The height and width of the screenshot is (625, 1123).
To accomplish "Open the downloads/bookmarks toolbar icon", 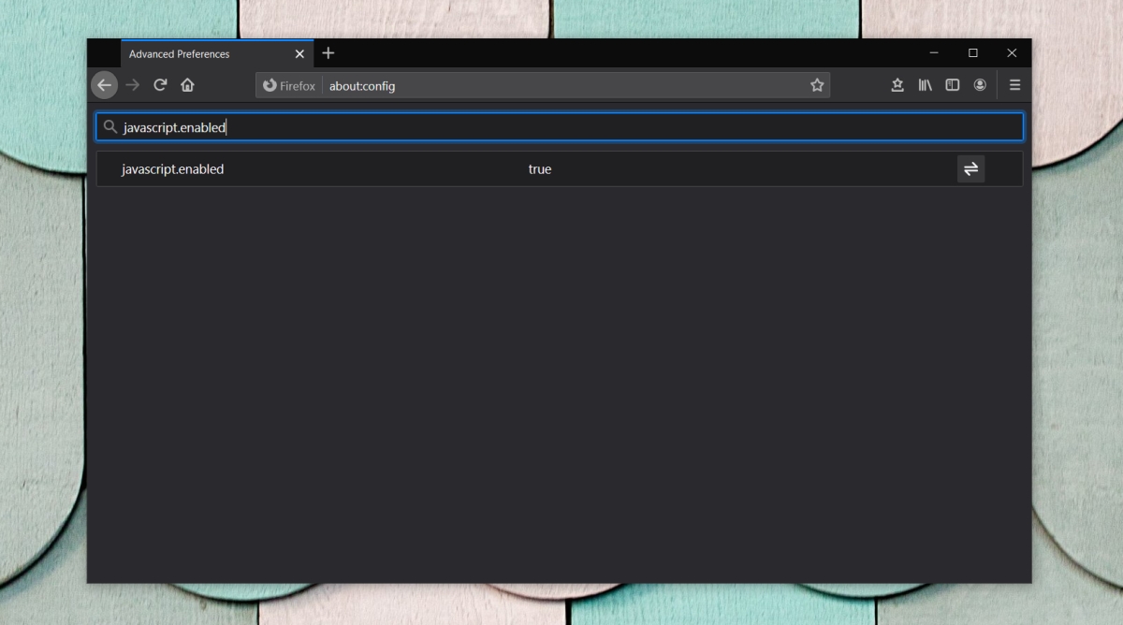I will coord(897,85).
